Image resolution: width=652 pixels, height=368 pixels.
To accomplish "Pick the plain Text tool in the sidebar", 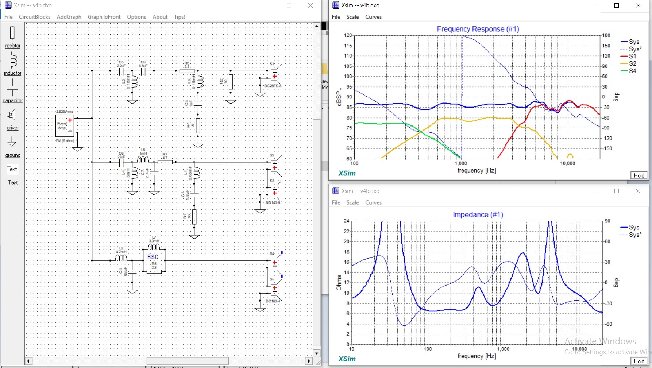I will pos(12,169).
